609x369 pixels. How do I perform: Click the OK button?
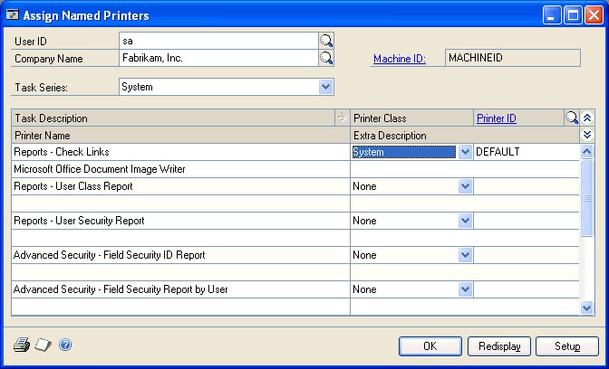[430, 346]
